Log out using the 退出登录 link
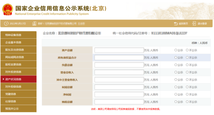This screenshot has width=214, height=115. pos(202,24)
